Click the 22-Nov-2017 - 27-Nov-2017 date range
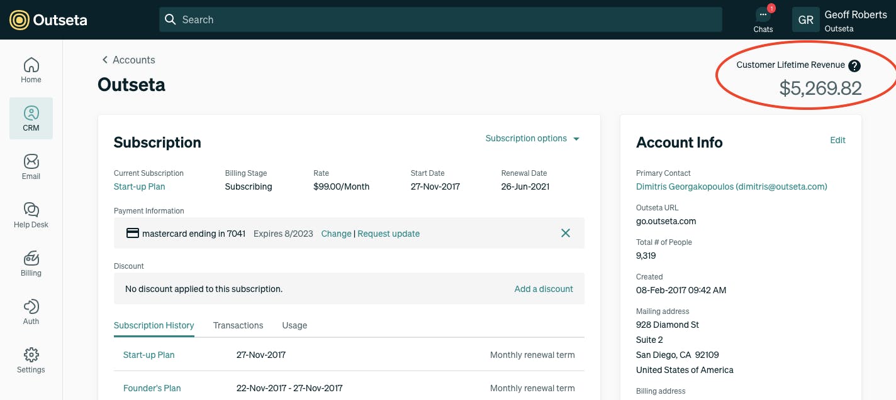The height and width of the screenshot is (400, 896). pyautogui.click(x=289, y=388)
